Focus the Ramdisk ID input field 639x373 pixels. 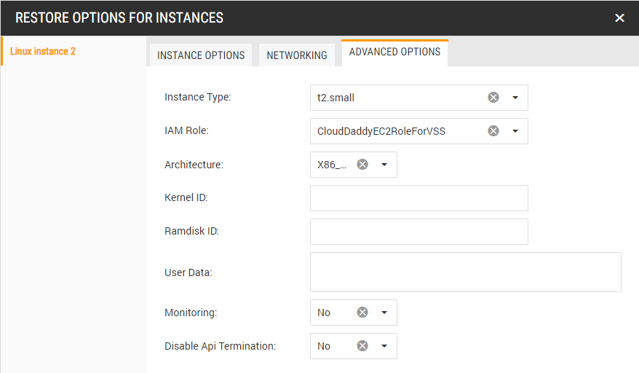click(419, 232)
